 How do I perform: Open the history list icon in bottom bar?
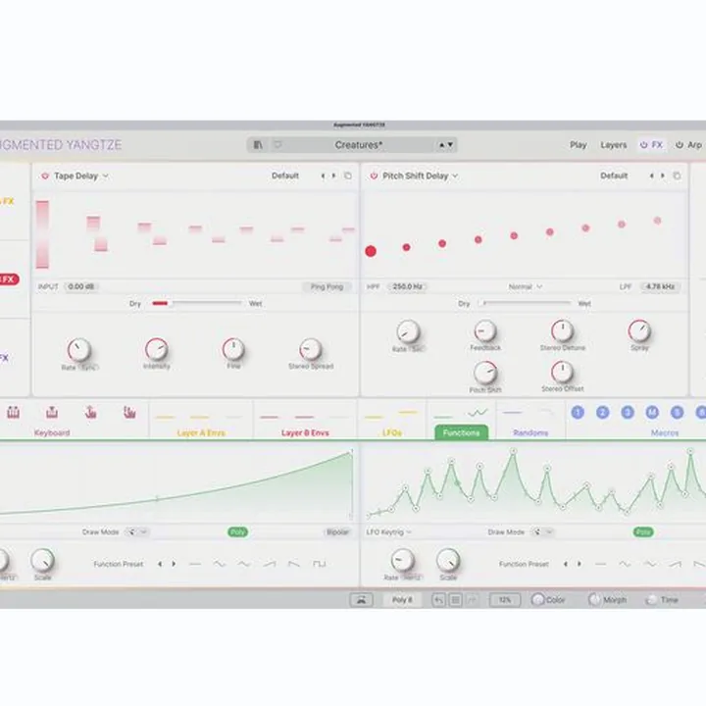[455, 600]
